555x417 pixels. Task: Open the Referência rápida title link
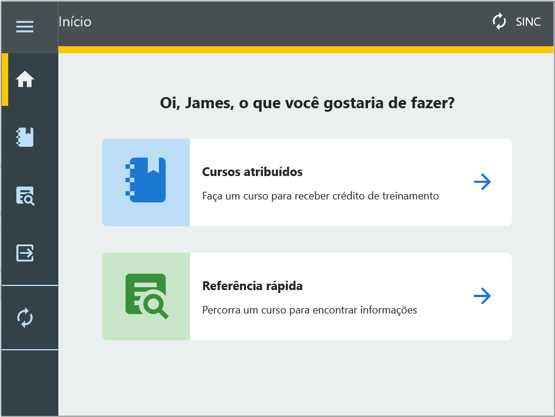[252, 286]
